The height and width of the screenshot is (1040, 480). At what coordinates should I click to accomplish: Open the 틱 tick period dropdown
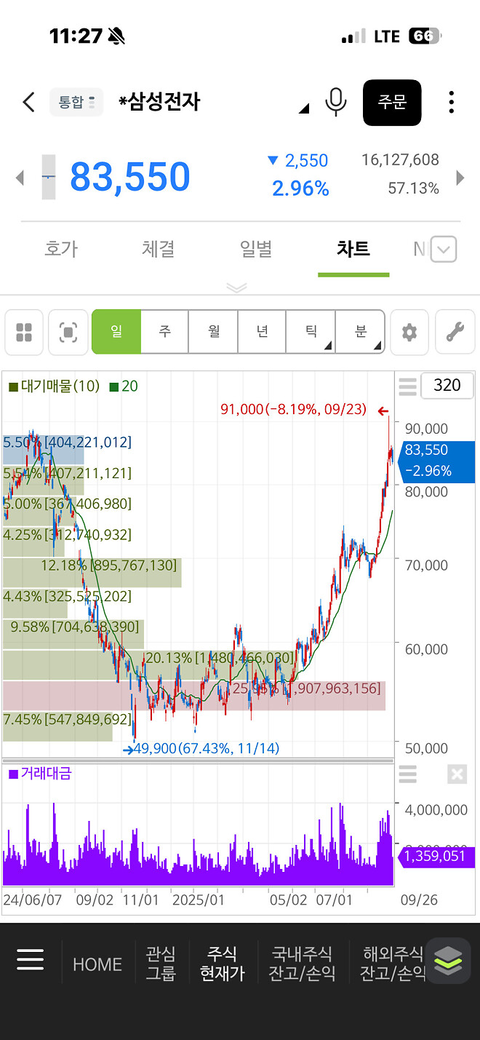point(311,332)
